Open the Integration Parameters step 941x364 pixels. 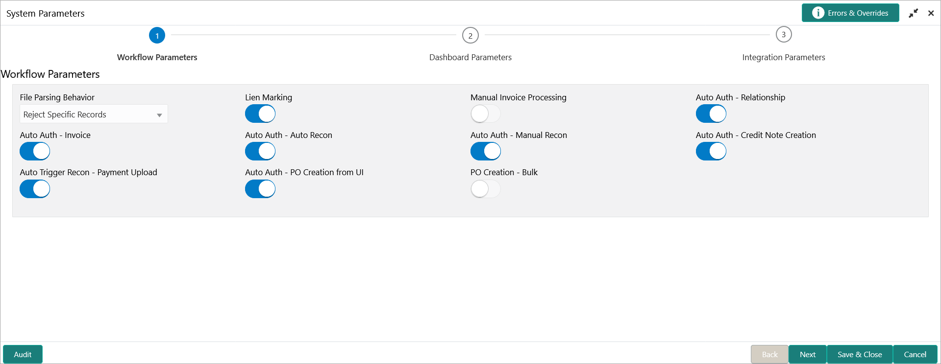click(783, 57)
